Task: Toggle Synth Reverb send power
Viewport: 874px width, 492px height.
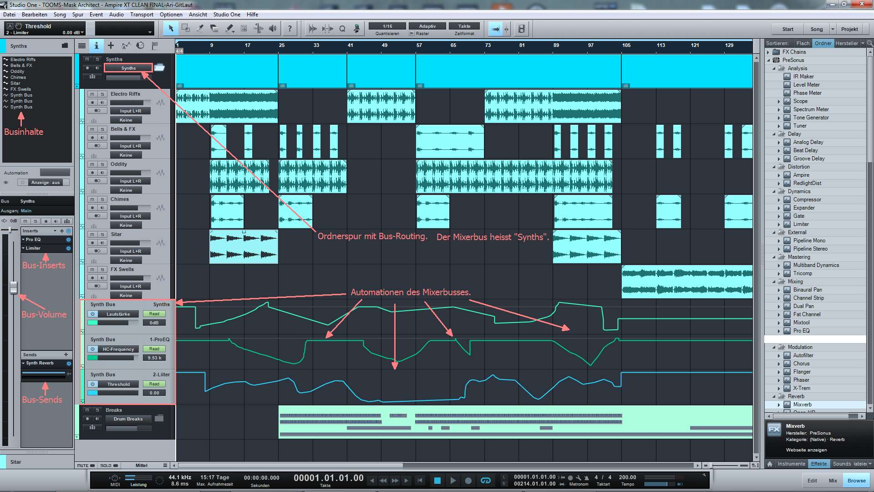Action: click(69, 364)
